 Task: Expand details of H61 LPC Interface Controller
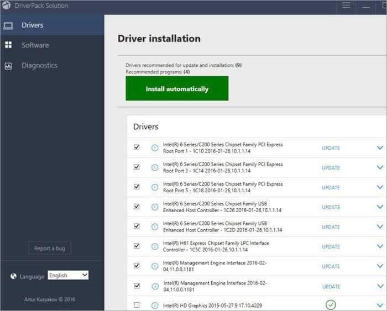(380, 246)
